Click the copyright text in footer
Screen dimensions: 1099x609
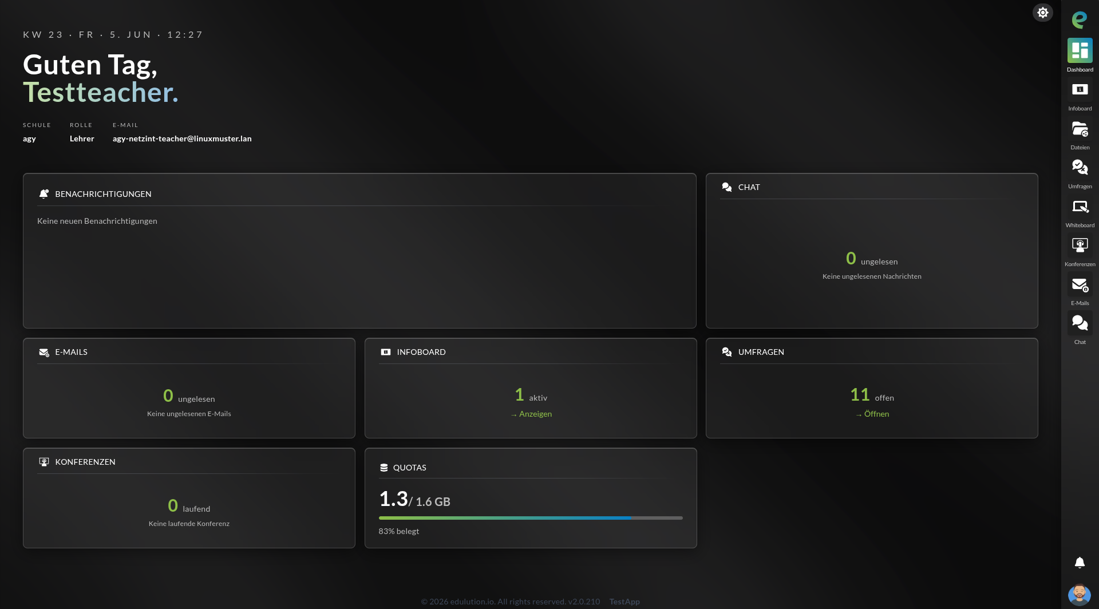[x=511, y=602]
